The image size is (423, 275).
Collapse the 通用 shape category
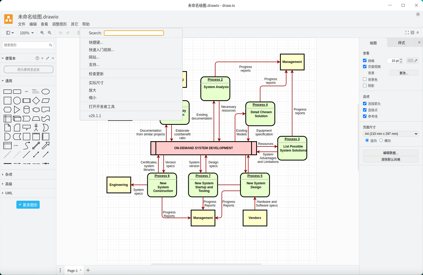click(x=28, y=81)
